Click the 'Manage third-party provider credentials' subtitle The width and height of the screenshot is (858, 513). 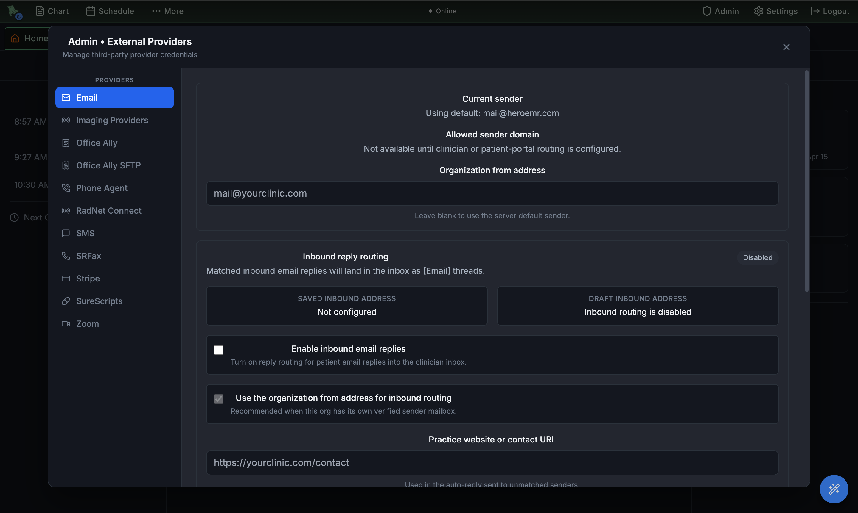pyautogui.click(x=130, y=55)
